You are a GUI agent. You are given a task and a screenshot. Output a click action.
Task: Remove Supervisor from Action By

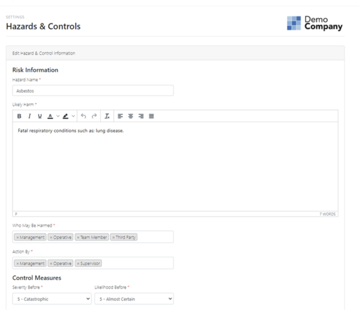click(x=78, y=263)
